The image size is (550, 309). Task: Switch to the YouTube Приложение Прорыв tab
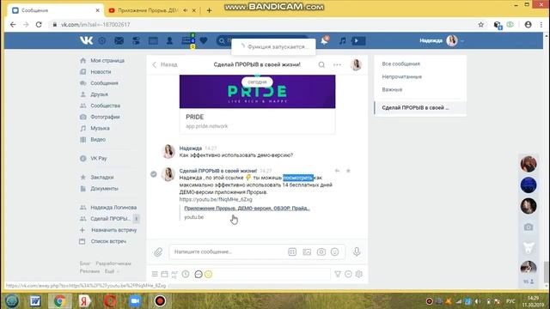[x=147, y=10]
